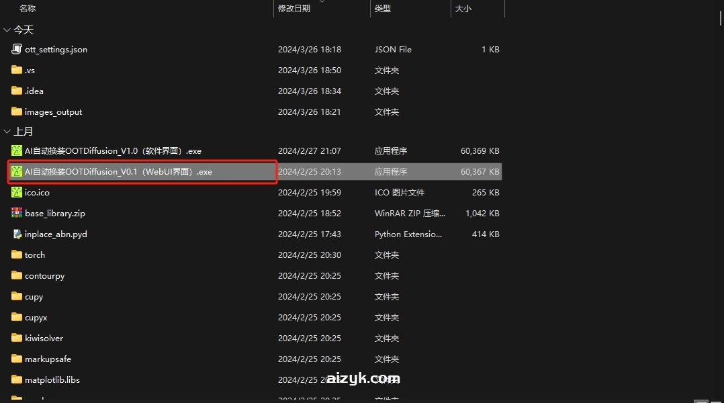The width and height of the screenshot is (724, 403).
Task: Sort files by the 名称 column
Action: (x=28, y=9)
